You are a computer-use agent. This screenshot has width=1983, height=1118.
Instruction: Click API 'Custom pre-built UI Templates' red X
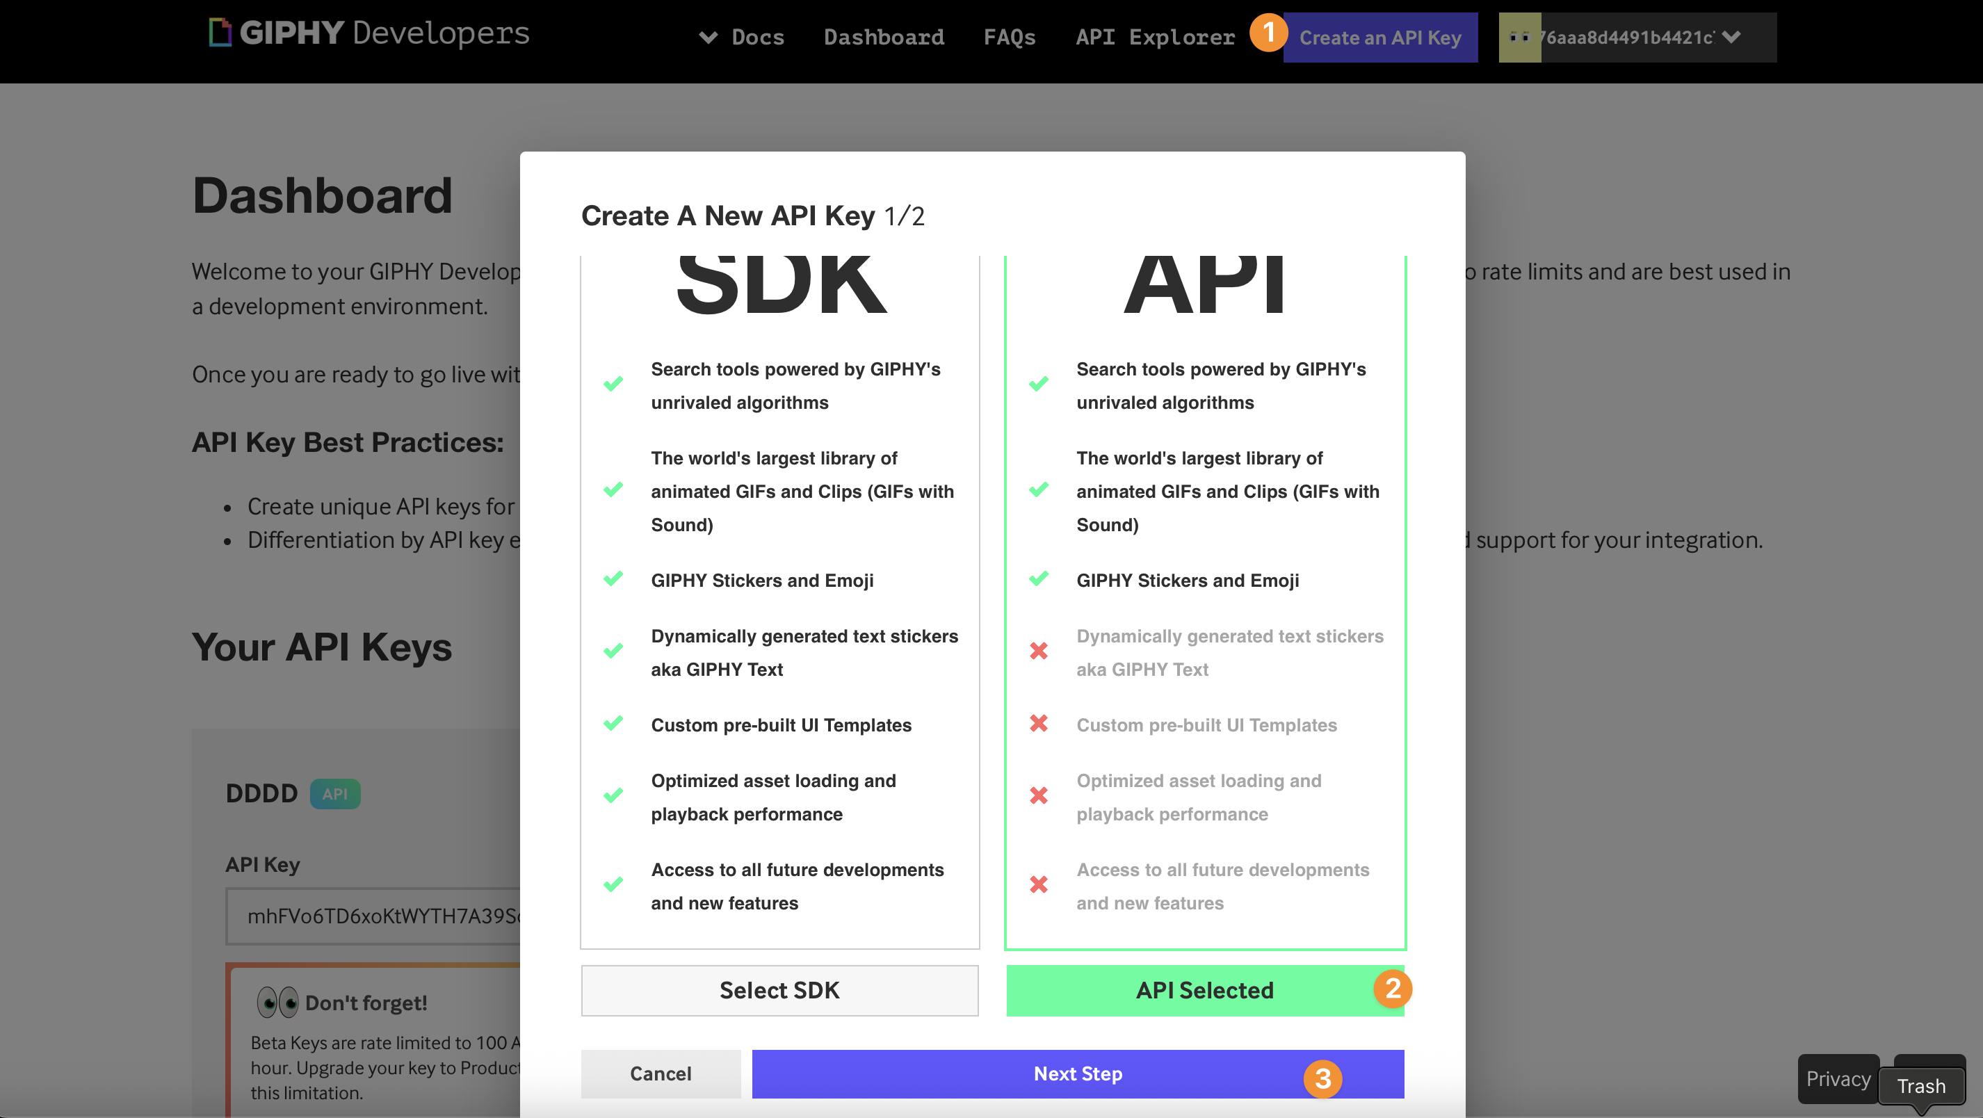[1039, 723]
